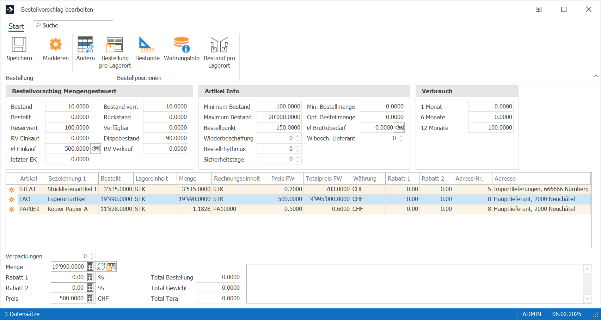Image resolution: width=601 pixels, height=320 pixels.
Task: Click the Sicherheitstage spinner arrows
Action: 298,159
